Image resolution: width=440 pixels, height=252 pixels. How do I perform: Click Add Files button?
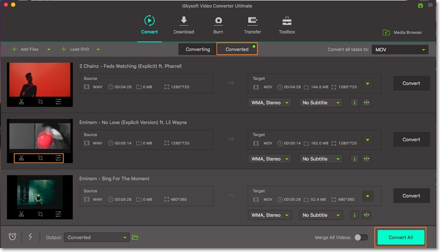pyautogui.click(x=25, y=49)
